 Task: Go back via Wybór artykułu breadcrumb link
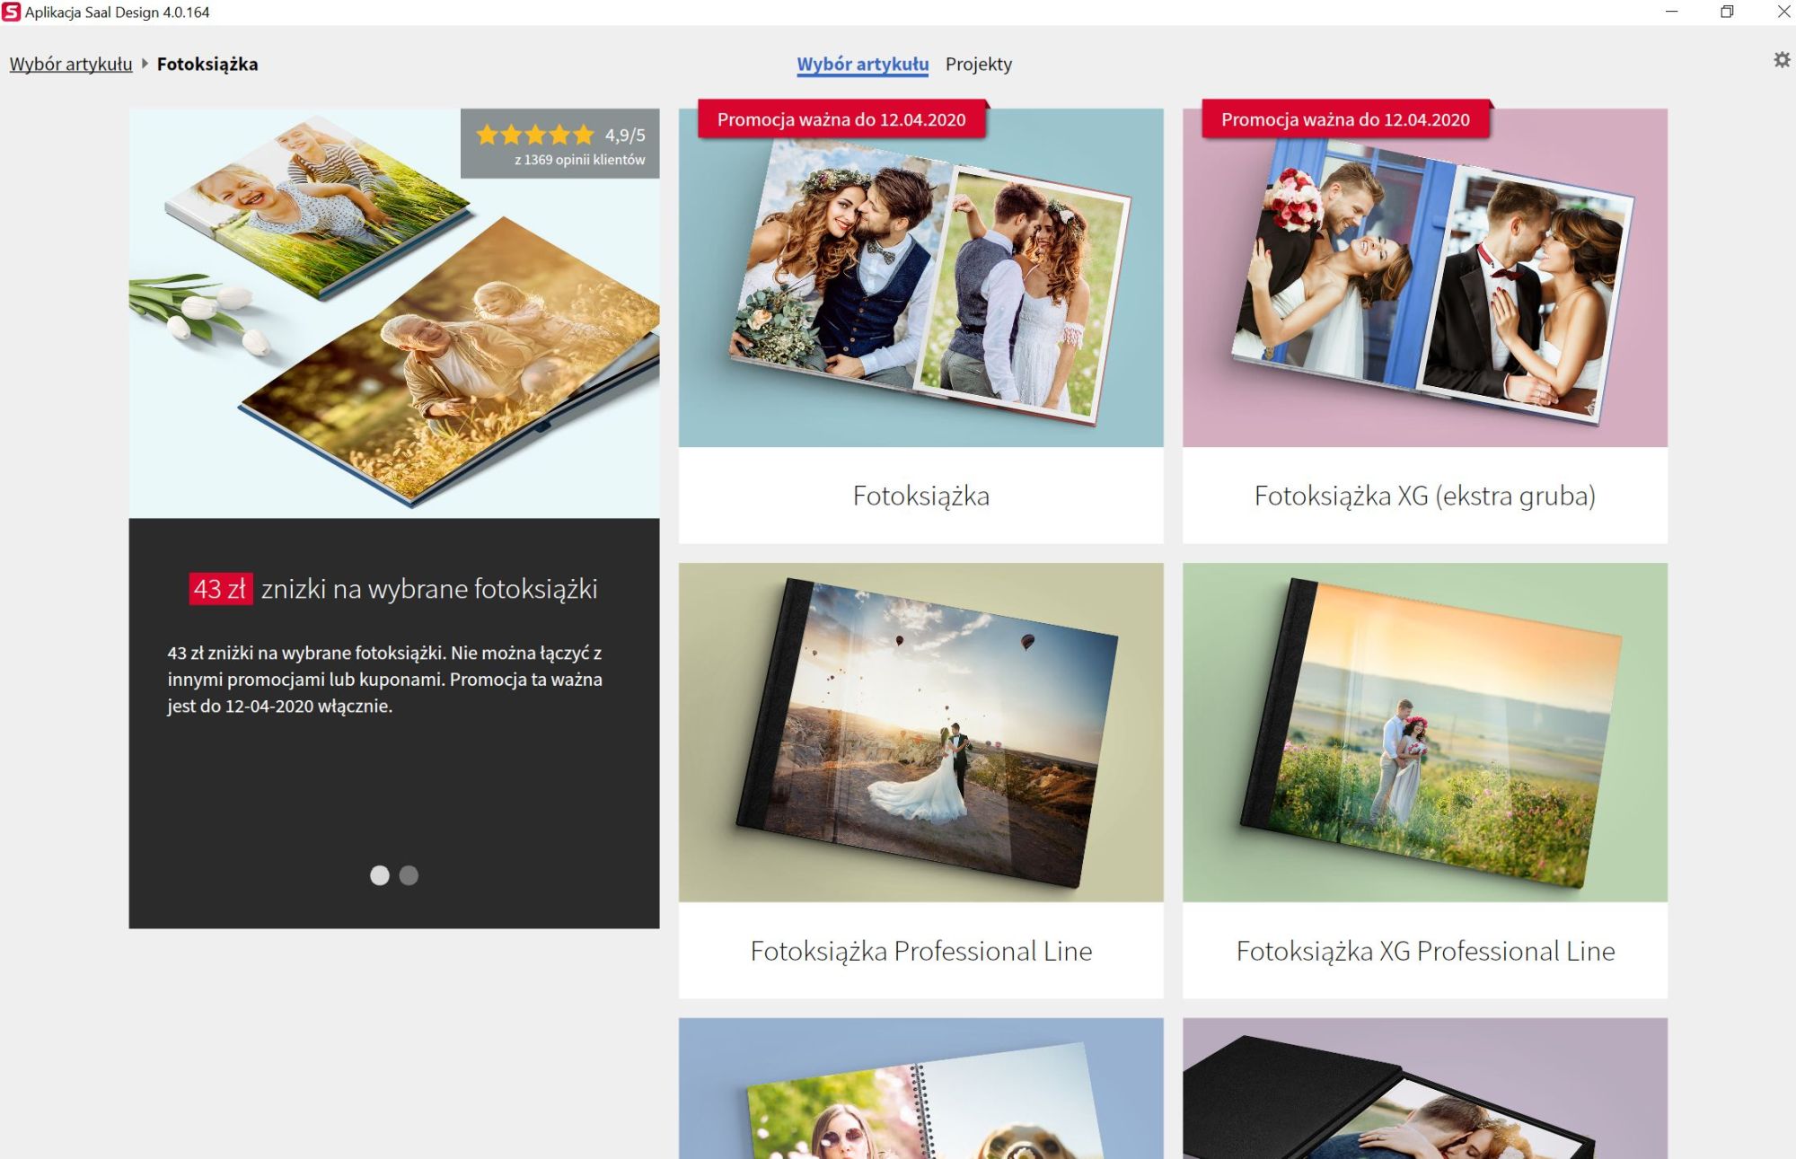point(71,64)
